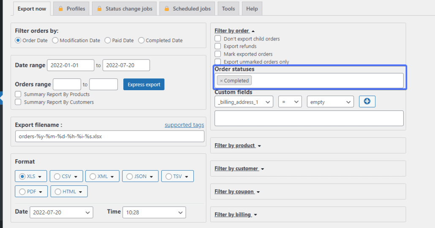Image resolution: width=435 pixels, height=228 pixels.
Task: Choose the HTML format radio button
Action: pos(58,191)
